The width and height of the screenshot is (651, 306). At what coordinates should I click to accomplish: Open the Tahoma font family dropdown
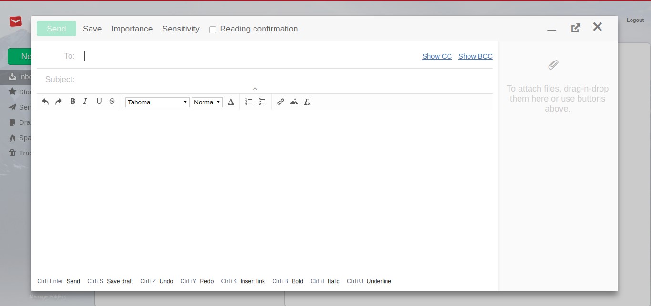pyautogui.click(x=157, y=102)
